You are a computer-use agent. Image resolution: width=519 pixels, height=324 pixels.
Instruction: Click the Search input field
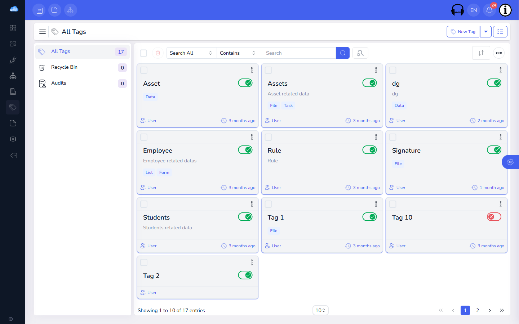pyautogui.click(x=298, y=53)
